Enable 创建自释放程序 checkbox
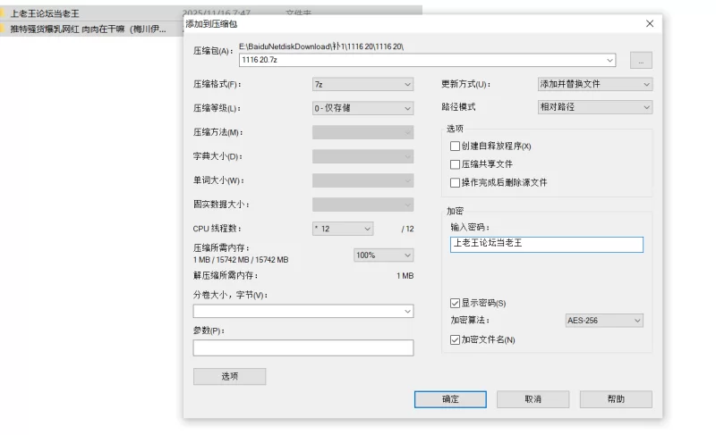This screenshot has height=435, width=716. [x=455, y=146]
